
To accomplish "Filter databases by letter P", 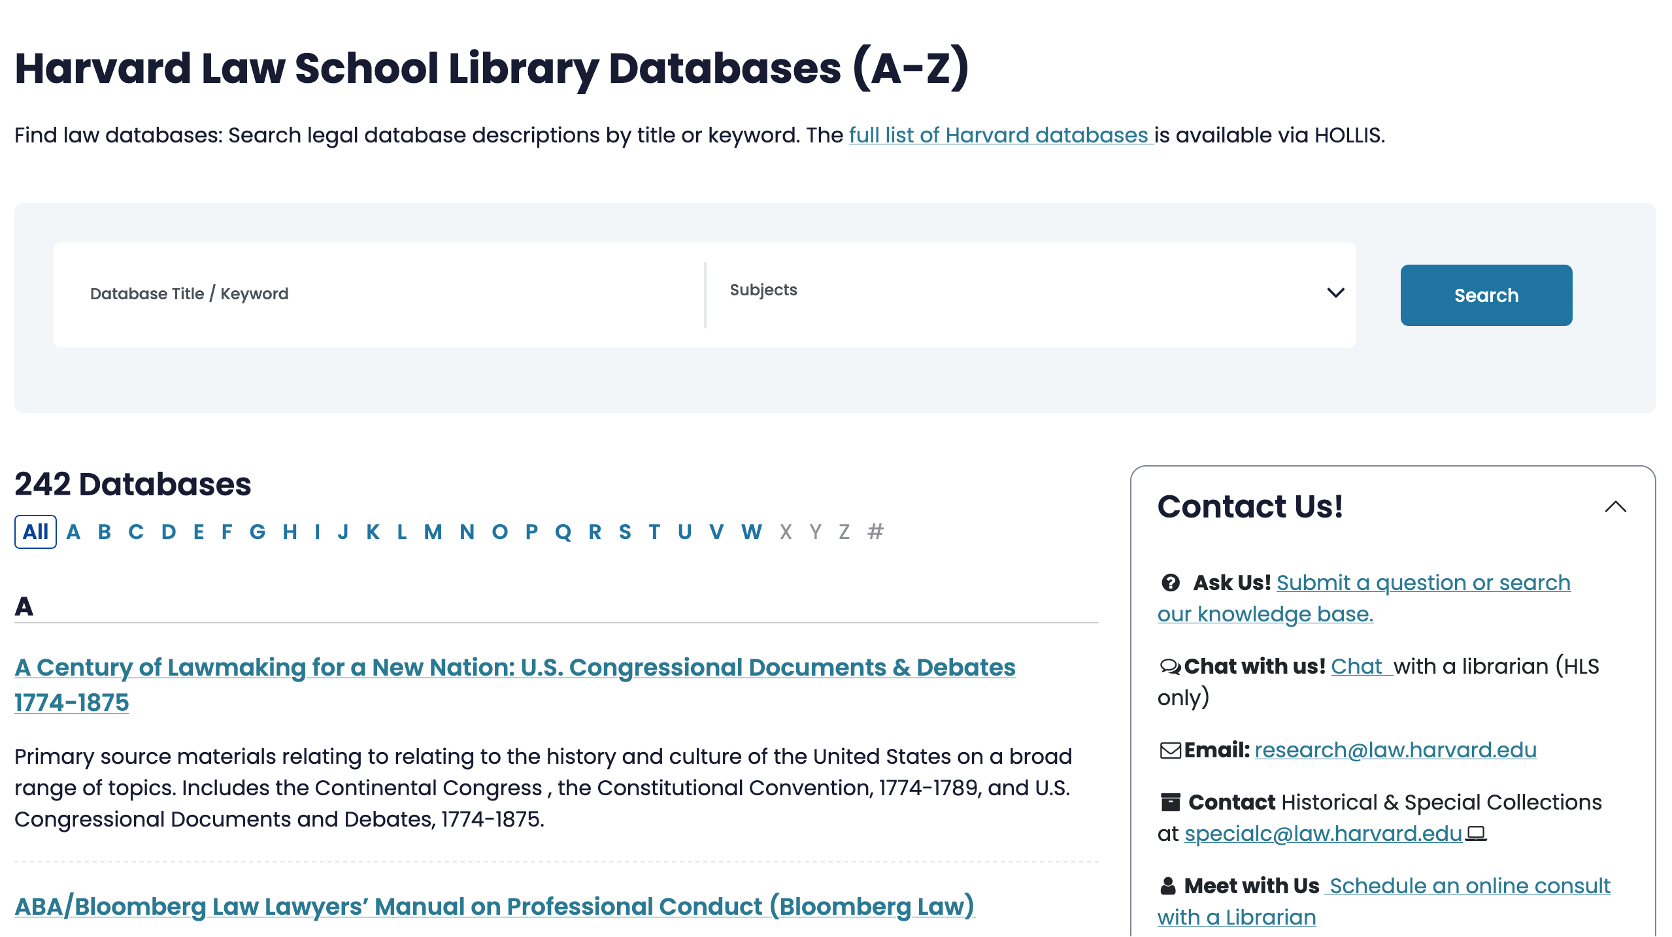I will click(531, 531).
